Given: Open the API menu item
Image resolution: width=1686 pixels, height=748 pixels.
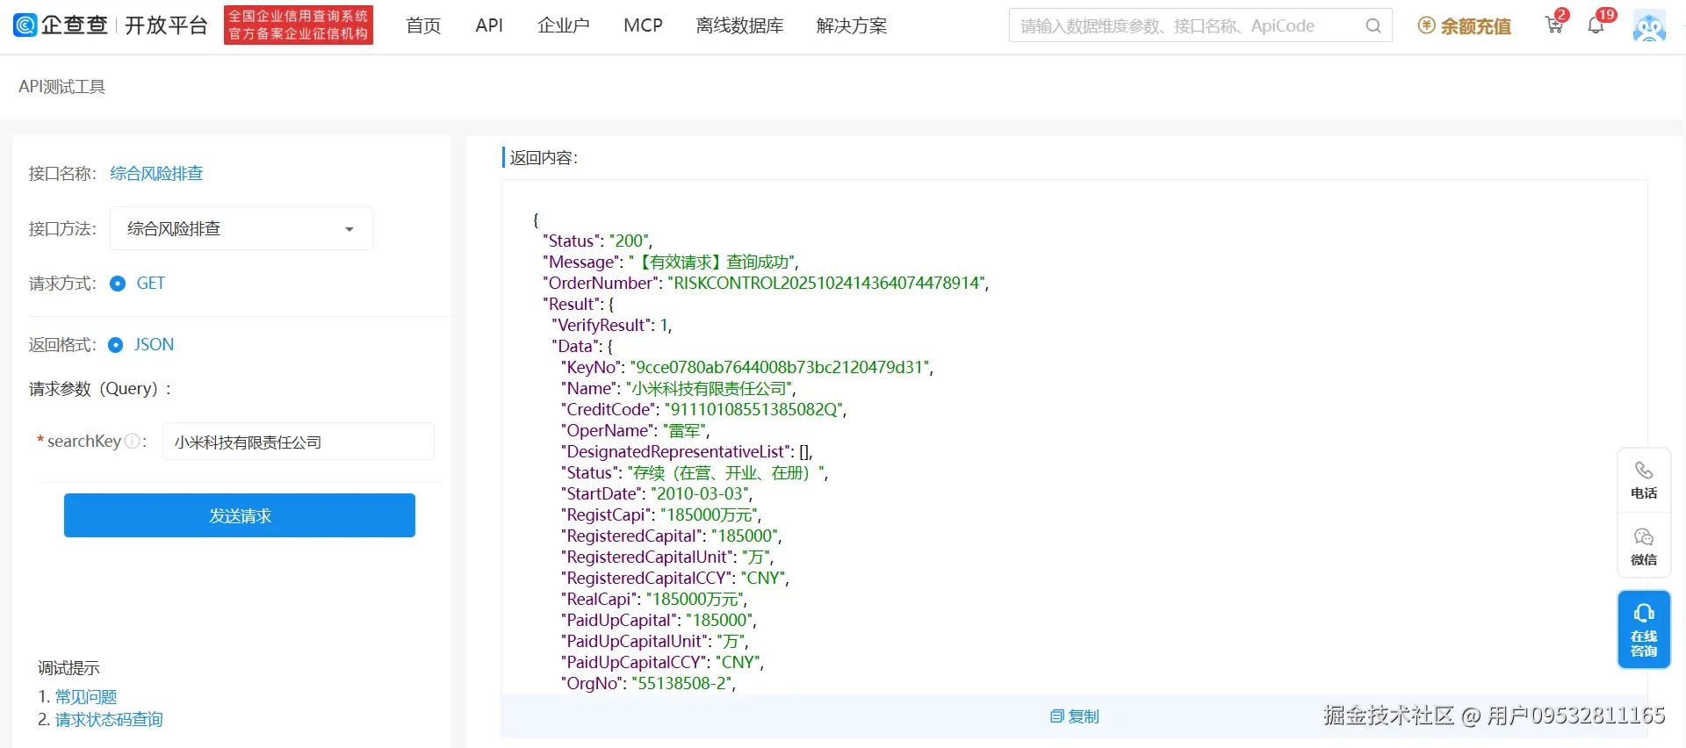Looking at the screenshot, I should coord(489,25).
